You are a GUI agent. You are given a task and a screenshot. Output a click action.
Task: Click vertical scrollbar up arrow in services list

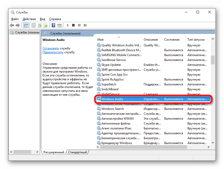[x=213, y=39]
